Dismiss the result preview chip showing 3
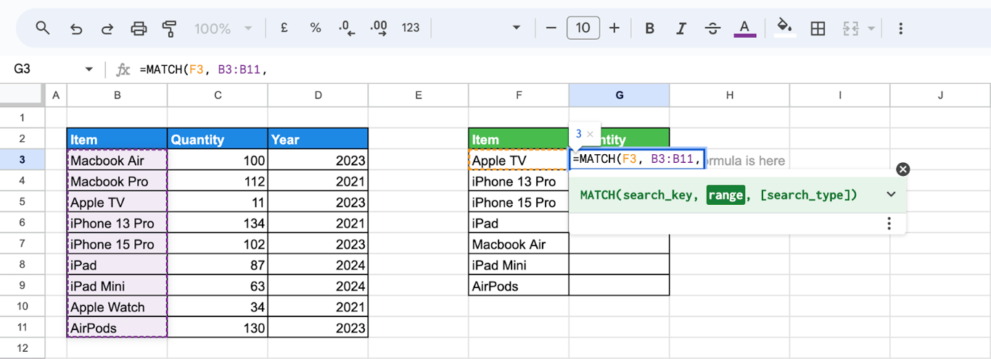This screenshot has width=991, height=359. click(590, 134)
